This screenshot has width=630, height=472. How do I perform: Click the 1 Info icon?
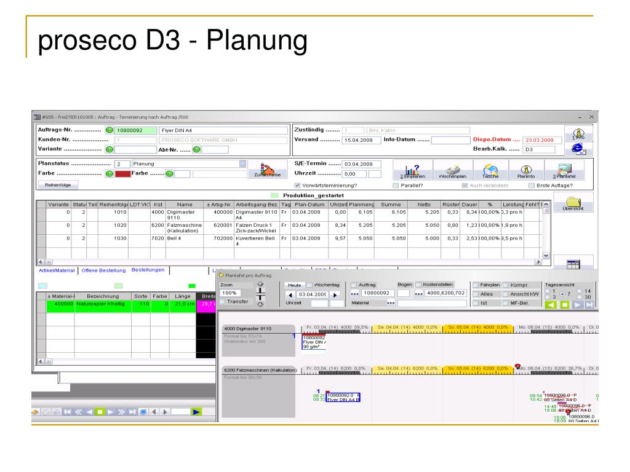[x=578, y=133]
